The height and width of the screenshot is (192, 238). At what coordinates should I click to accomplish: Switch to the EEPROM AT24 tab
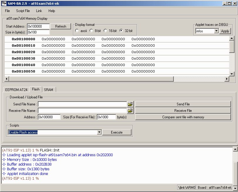tap(16, 90)
